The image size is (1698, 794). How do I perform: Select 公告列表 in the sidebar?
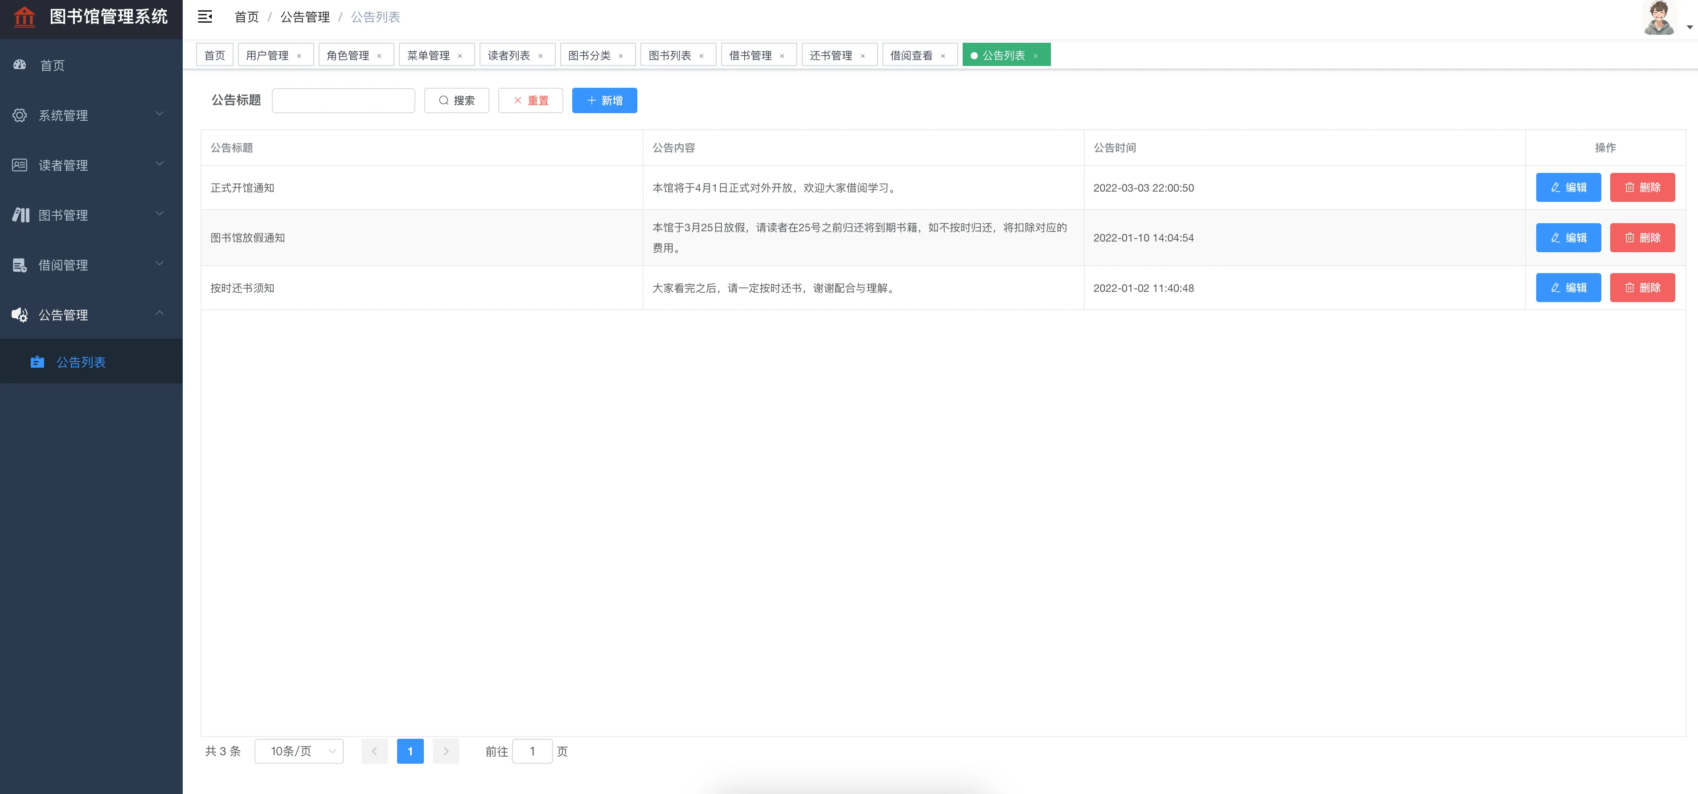pyautogui.click(x=80, y=362)
